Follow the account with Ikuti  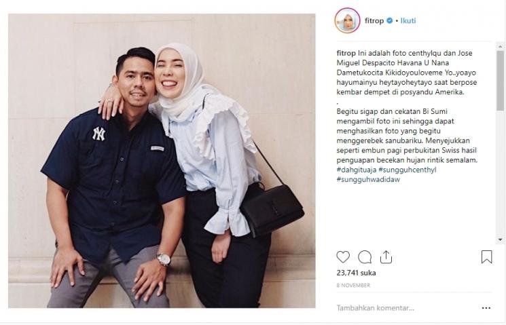click(408, 20)
